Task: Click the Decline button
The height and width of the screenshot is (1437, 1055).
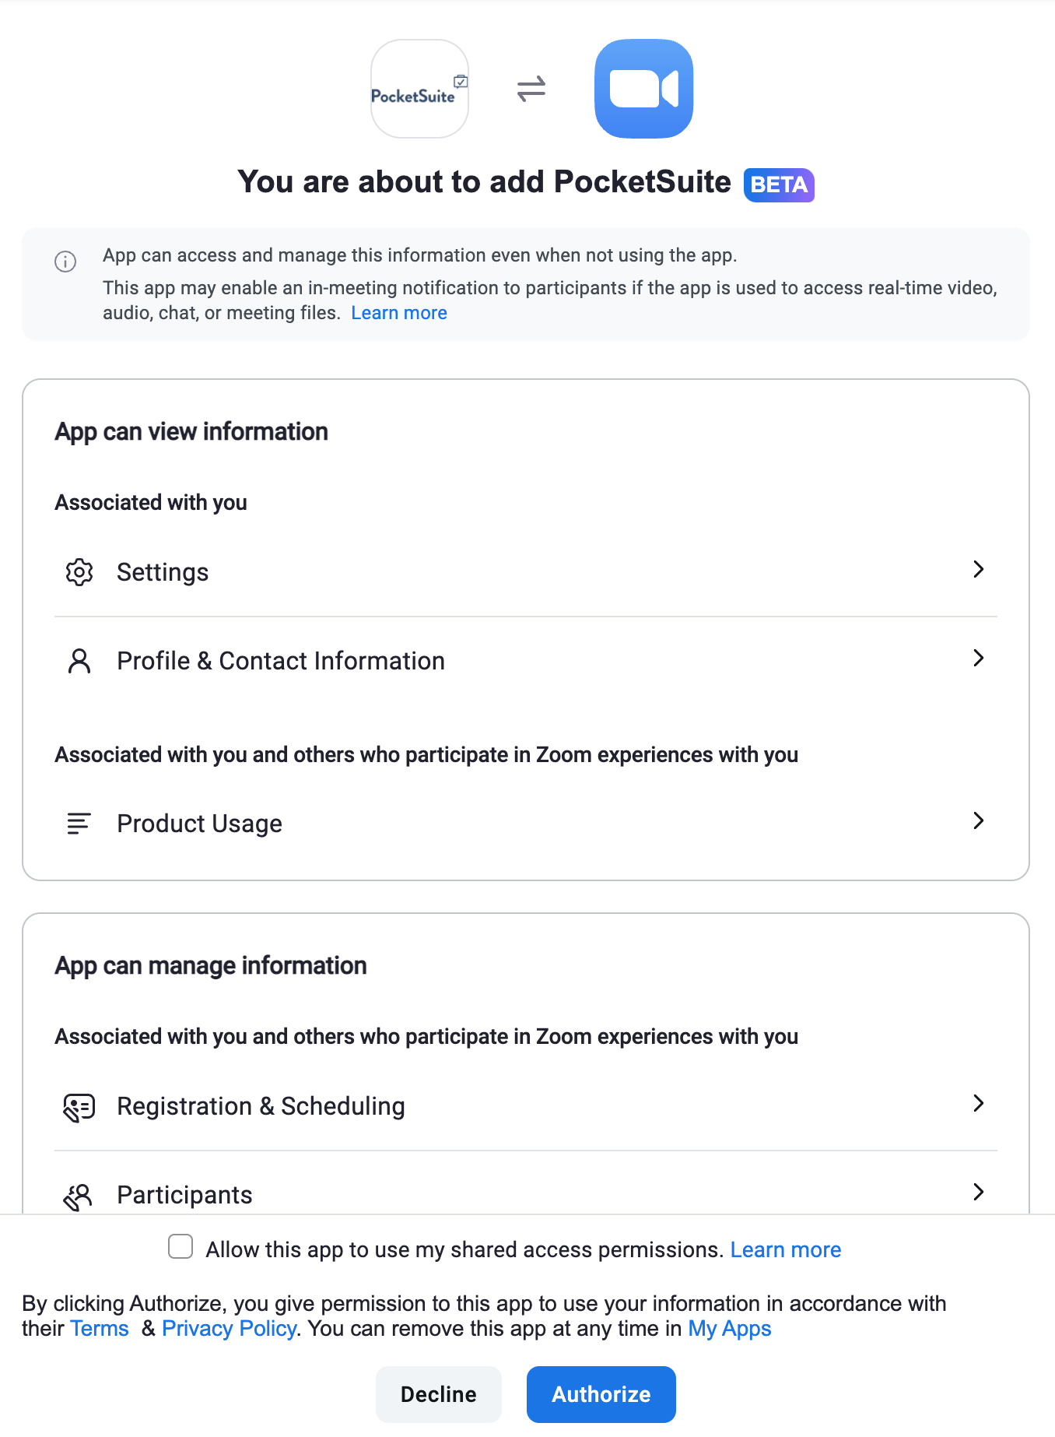Action: (439, 1394)
